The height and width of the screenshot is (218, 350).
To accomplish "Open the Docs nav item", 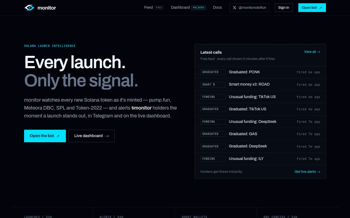I will [x=217, y=7].
